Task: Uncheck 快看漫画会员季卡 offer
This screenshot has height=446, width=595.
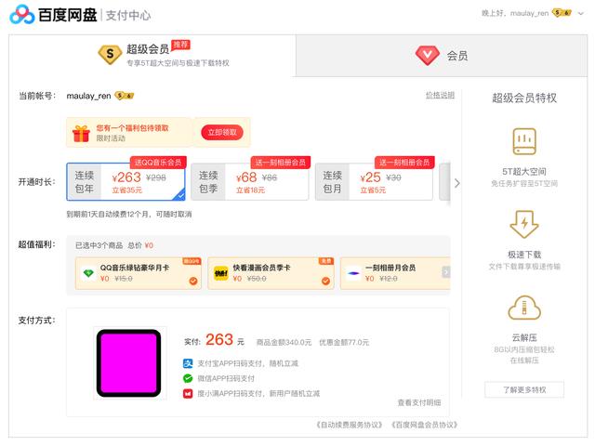Action: (x=325, y=281)
